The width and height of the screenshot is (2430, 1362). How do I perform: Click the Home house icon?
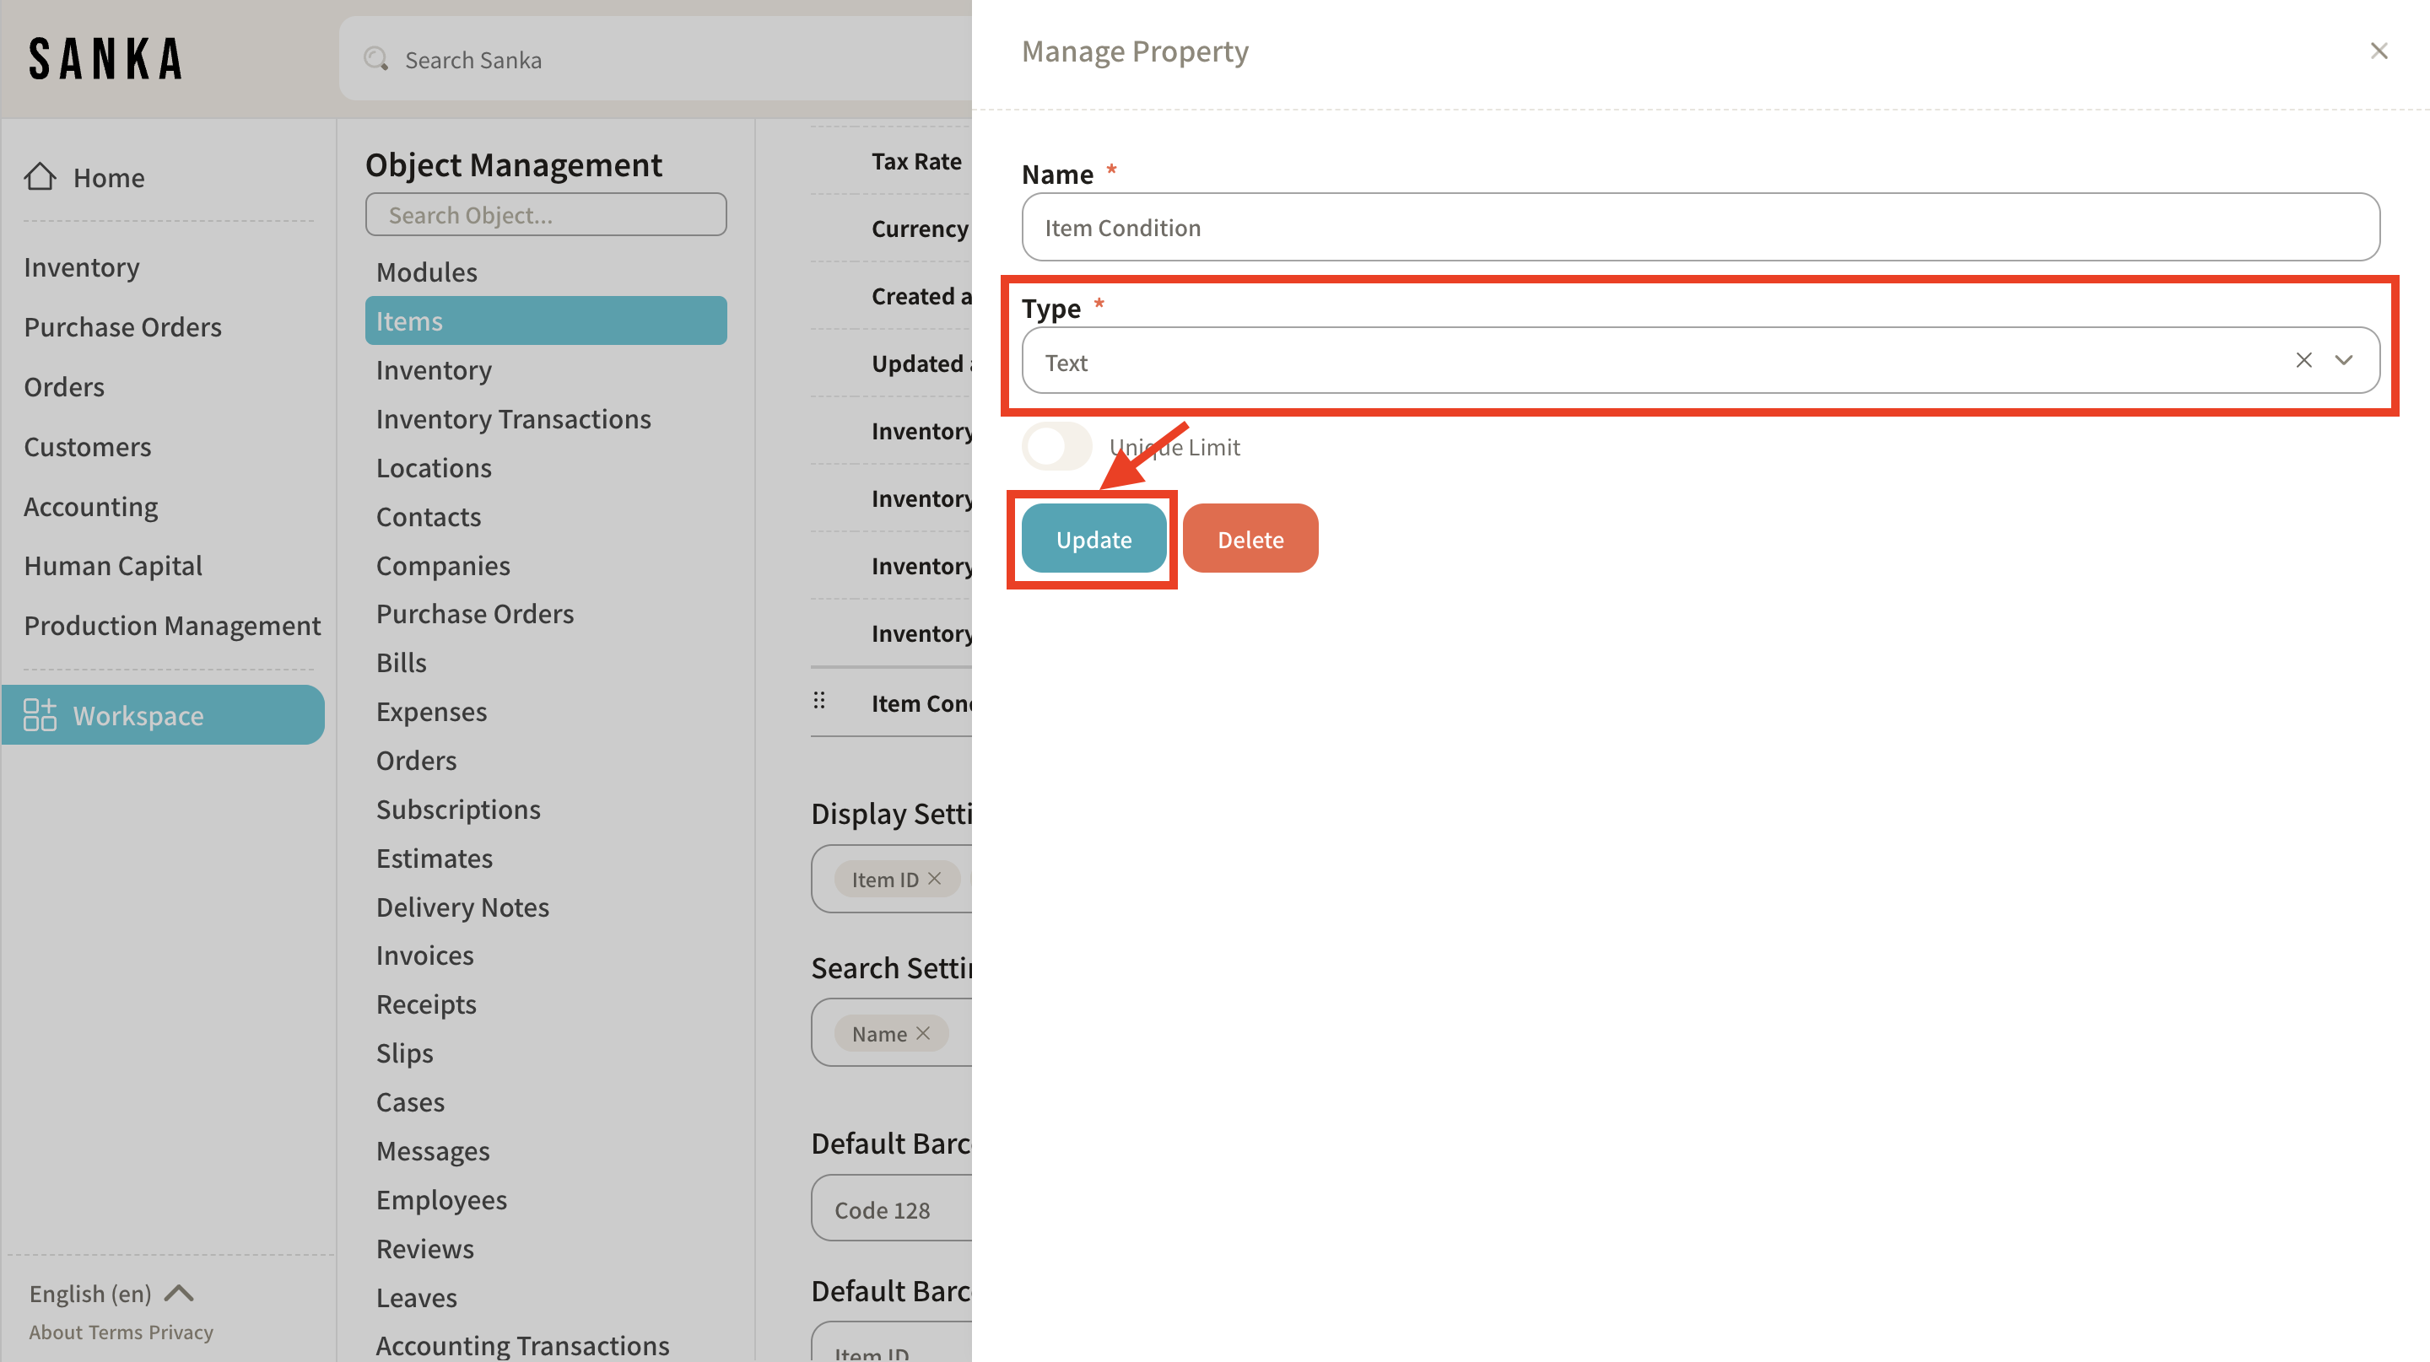40,176
